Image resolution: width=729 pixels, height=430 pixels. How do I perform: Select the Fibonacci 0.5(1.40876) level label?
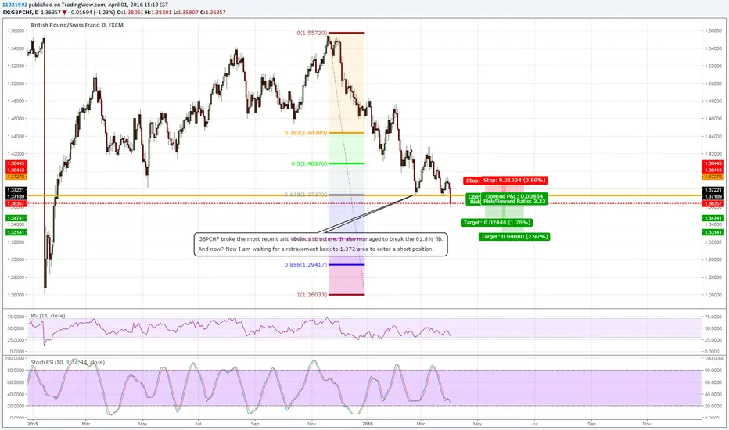click(x=309, y=163)
